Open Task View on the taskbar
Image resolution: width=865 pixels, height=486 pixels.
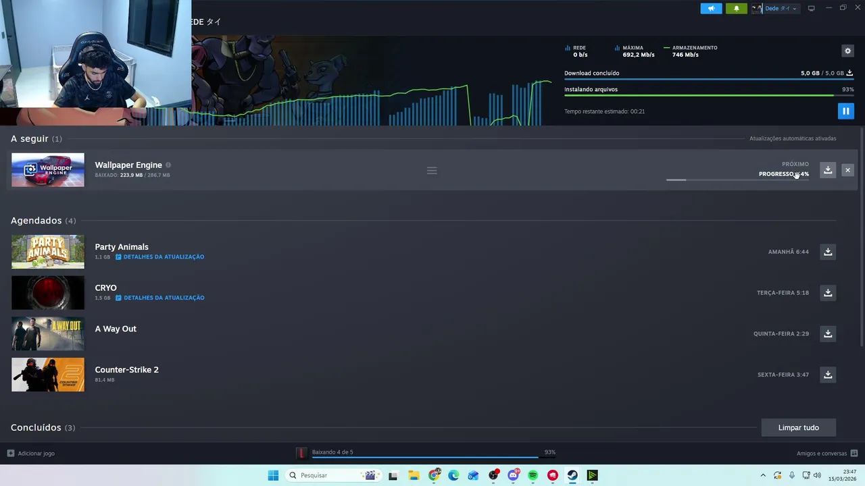pyautogui.click(x=393, y=475)
